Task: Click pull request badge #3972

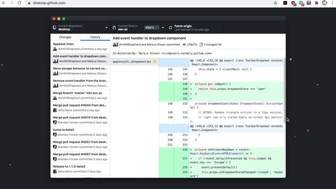Action: (x=152, y=27)
